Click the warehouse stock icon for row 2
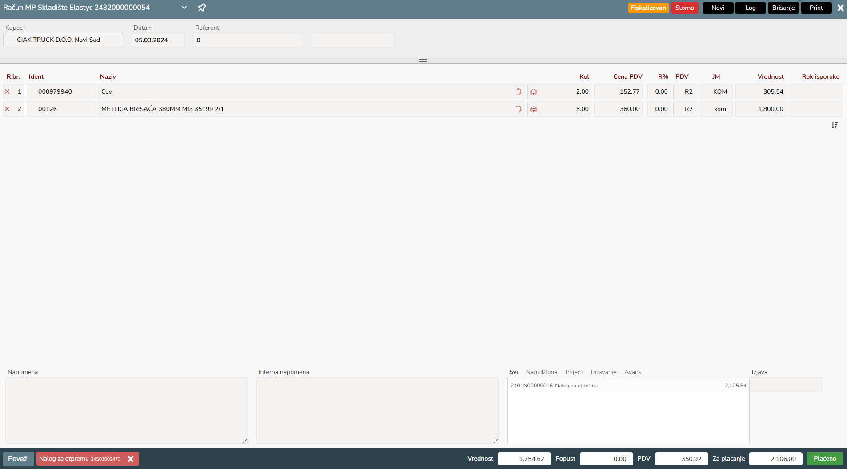 tap(534, 109)
